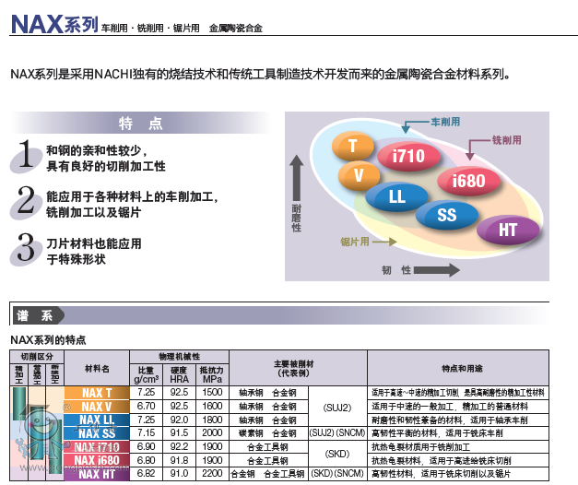The image size is (578, 485).
Task: Click the introduction sentence about NACHI
Action: click(260, 74)
